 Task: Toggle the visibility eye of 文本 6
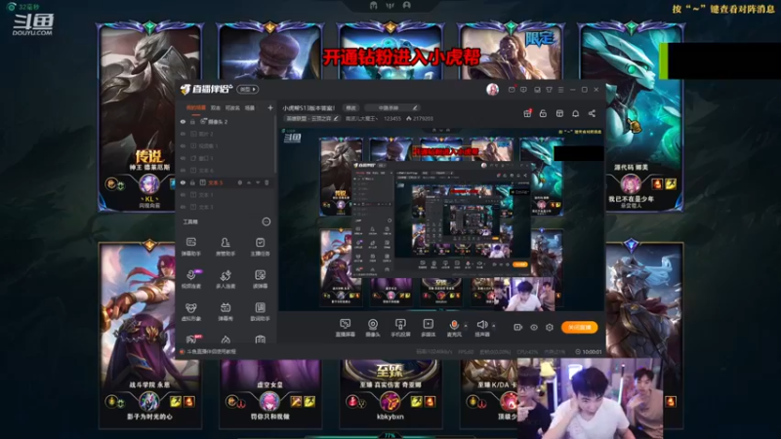(183, 170)
